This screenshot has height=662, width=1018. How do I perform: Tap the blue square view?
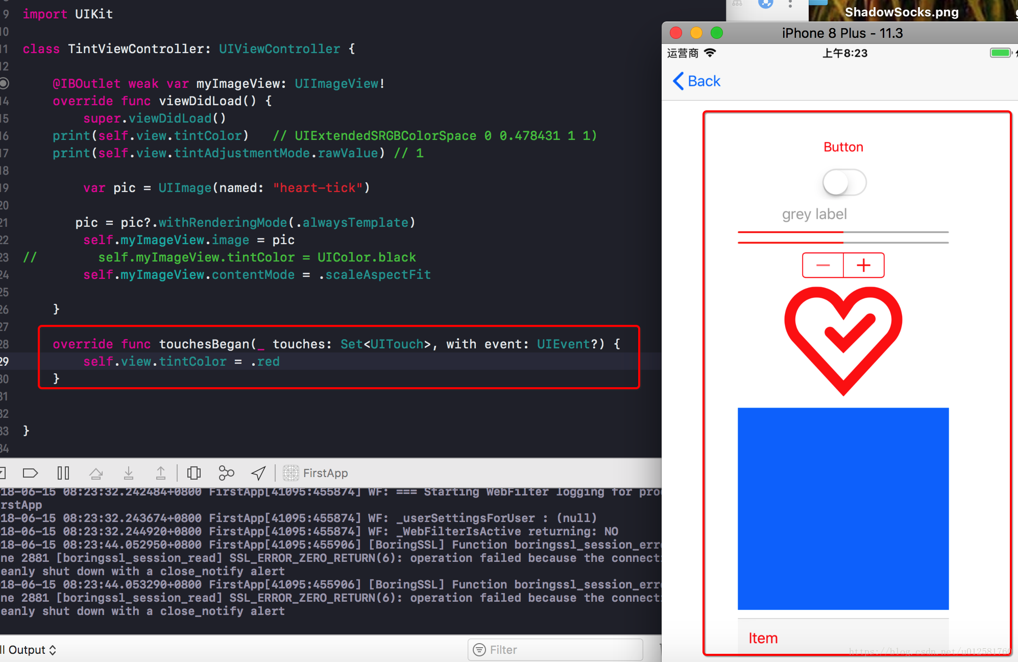[x=843, y=509]
